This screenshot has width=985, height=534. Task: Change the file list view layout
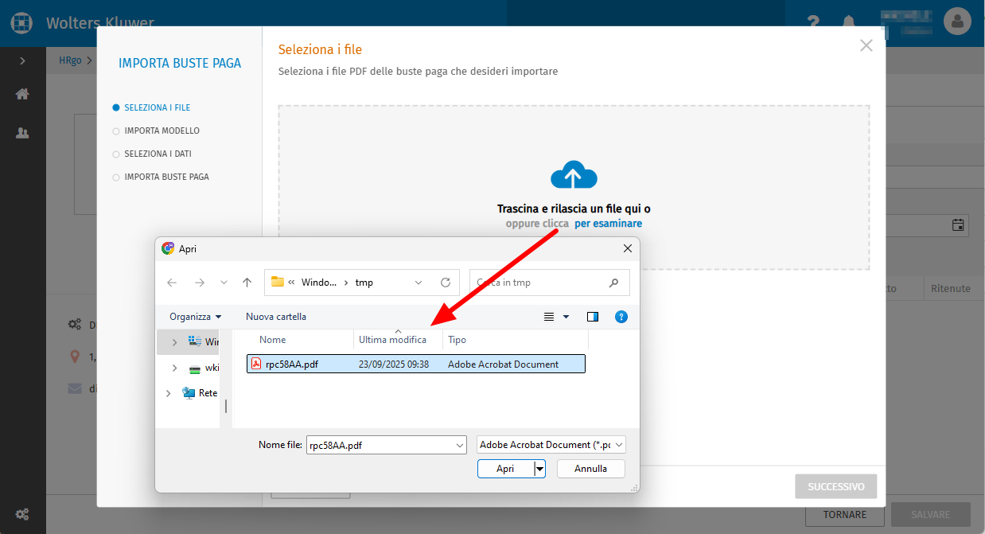tap(549, 317)
